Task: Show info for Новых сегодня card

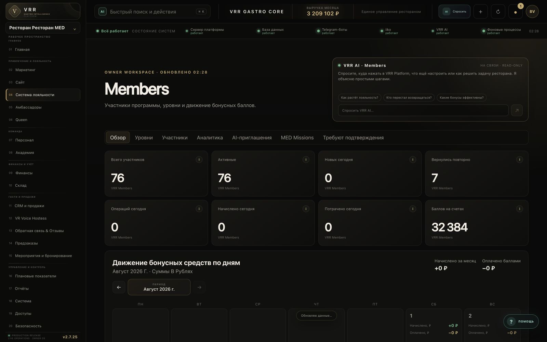Action: click(x=413, y=160)
